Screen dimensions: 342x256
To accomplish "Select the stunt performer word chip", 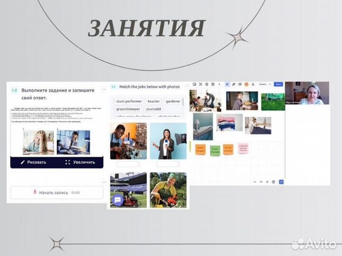I will (129, 101).
